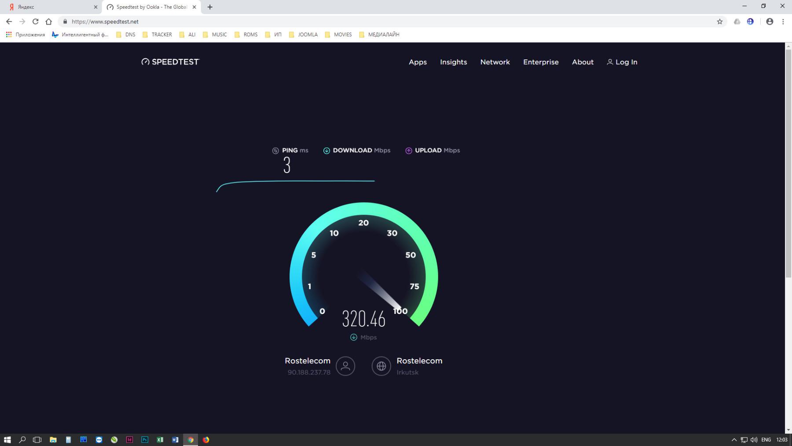Switch to the Яндекс tab
Image resolution: width=792 pixels, height=446 pixels.
coord(51,7)
